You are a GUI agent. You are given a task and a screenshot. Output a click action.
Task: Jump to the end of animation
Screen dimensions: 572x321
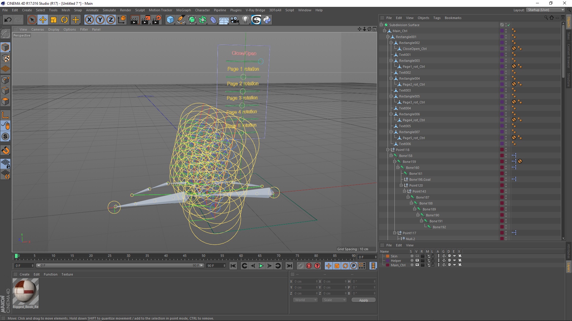tap(289, 266)
